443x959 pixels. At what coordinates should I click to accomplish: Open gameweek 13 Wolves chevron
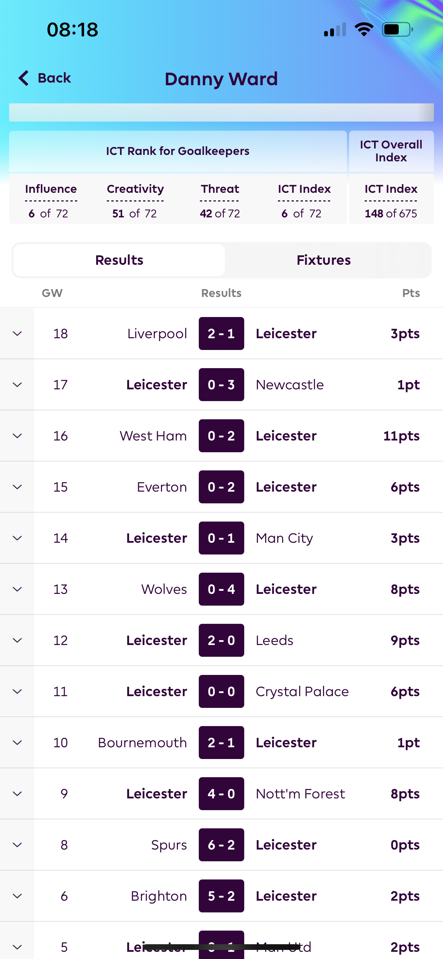tap(17, 589)
